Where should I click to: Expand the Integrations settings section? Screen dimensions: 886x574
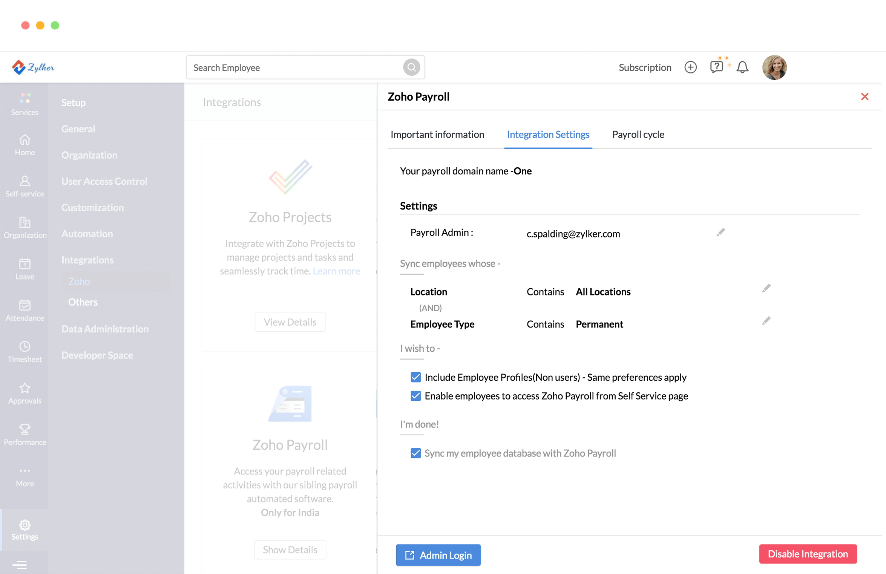[x=87, y=260]
